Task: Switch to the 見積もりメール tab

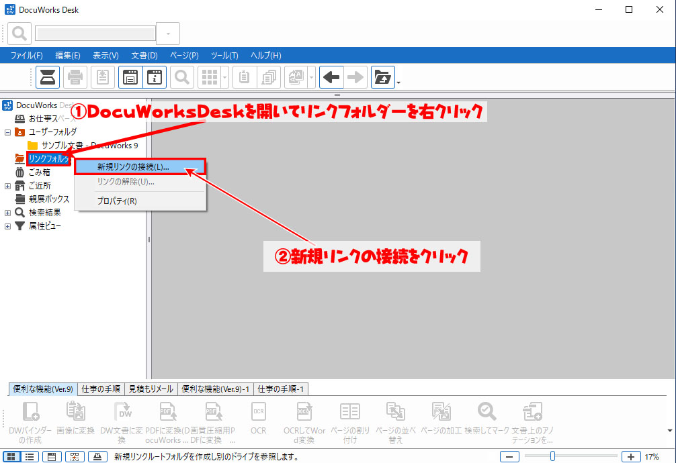Action: [x=151, y=389]
